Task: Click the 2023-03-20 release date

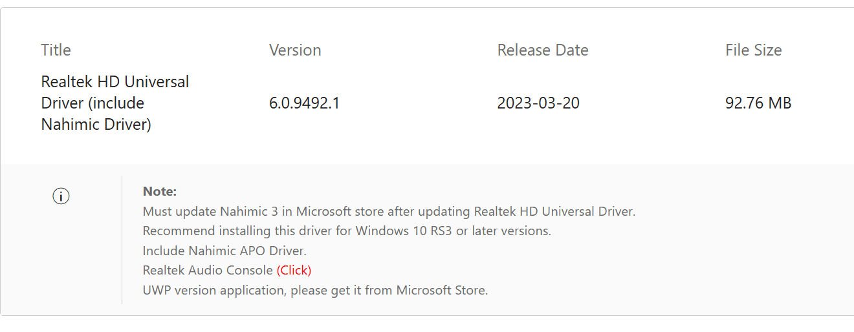Action: coord(538,103)
